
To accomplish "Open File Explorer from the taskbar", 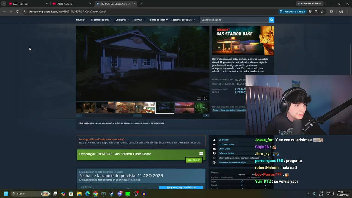I will [79, 194].
